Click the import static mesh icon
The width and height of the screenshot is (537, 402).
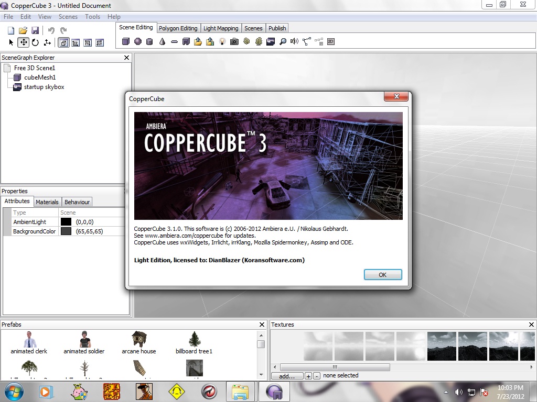198,42
